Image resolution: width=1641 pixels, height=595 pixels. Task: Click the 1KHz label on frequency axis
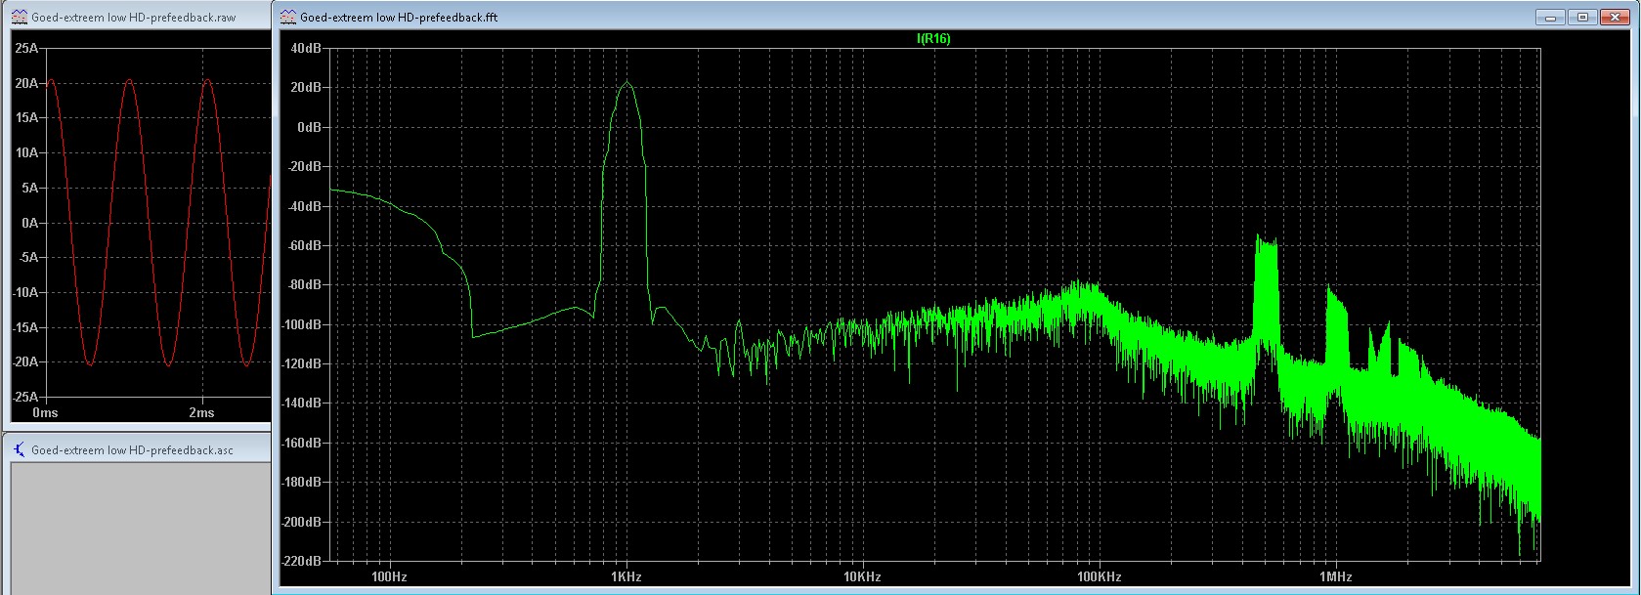click(x=626, y=576)
